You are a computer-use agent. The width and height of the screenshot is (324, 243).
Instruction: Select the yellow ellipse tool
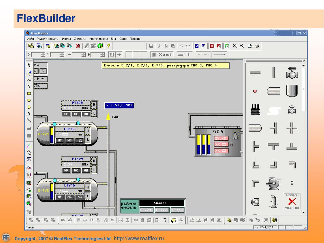[x=29, y=100]
